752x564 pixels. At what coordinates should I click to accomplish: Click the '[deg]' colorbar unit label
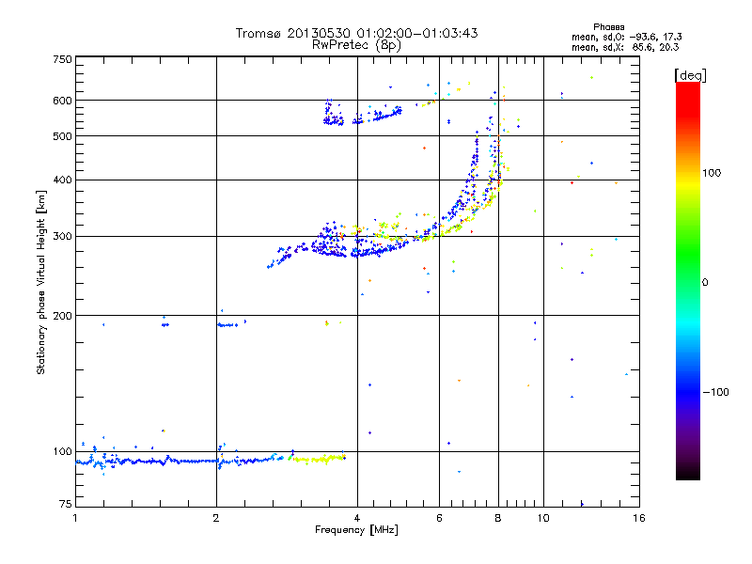[x=690, y=75]
